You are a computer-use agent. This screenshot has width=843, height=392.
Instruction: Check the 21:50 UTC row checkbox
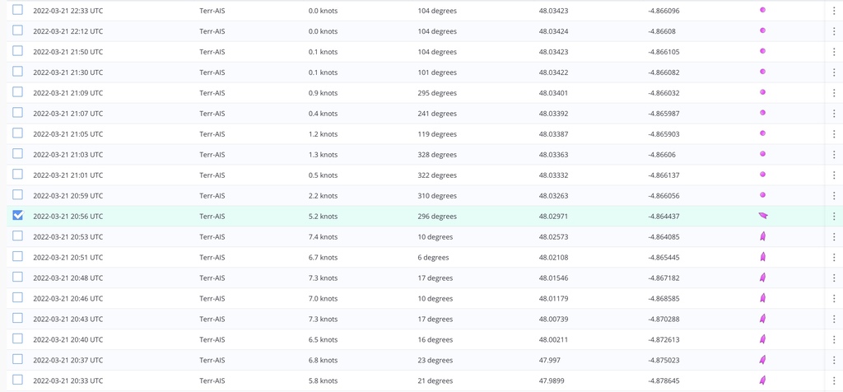click(18, 50)
